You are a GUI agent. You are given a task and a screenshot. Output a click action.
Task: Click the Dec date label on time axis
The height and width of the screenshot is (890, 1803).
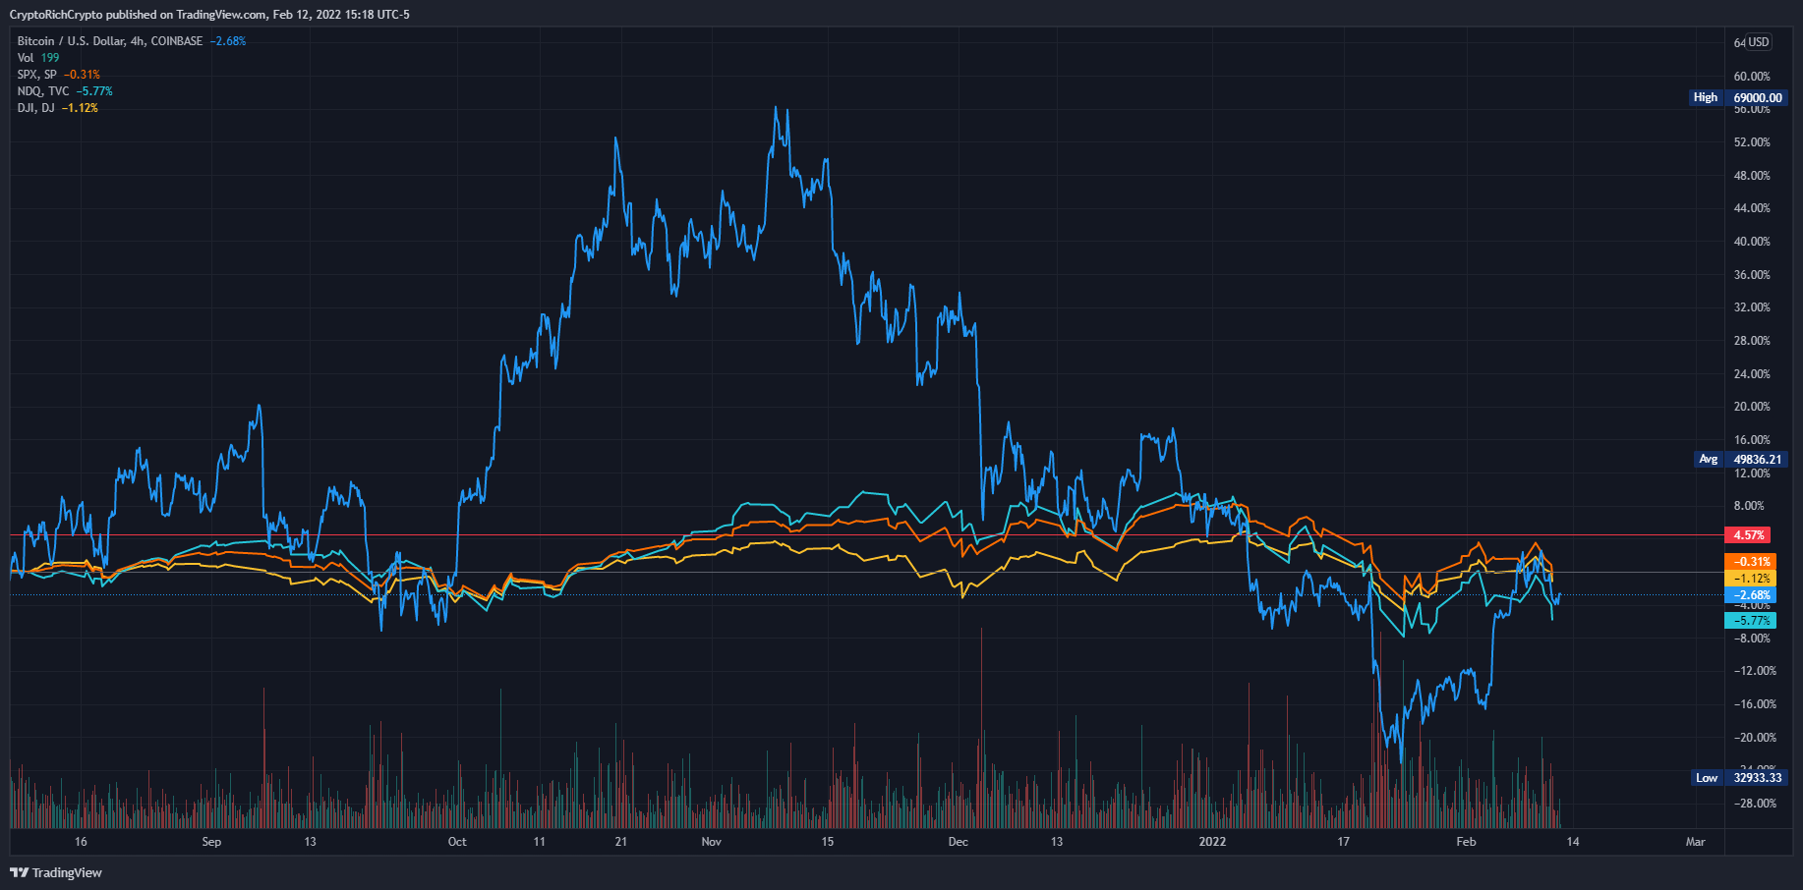tap(959, 842)
